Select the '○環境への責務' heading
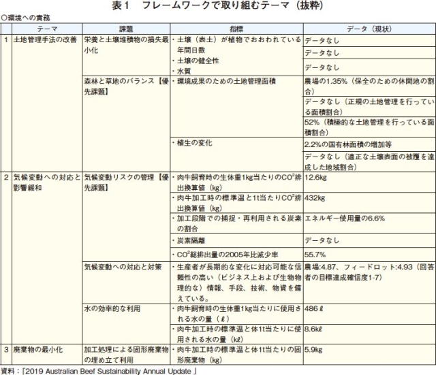The width and height of the screenshot is (436, 375). (25, 18)
